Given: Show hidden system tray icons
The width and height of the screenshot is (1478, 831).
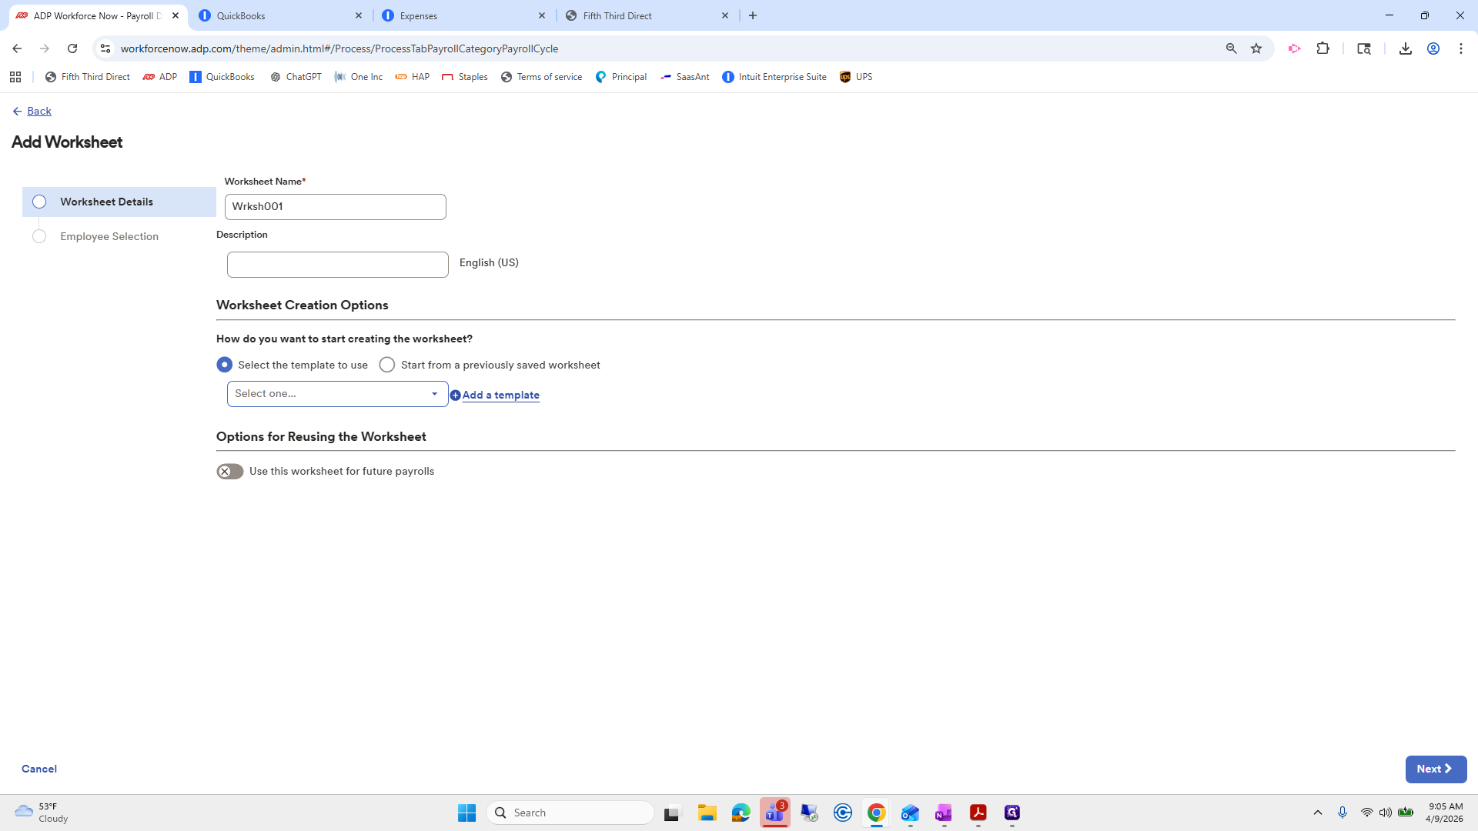Looking at the screenshot, I should pyautogui.click(x=1318, y=813).
